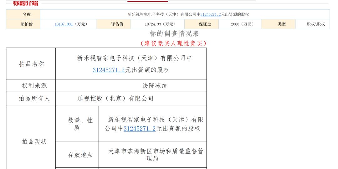Select the 名称 header cell
This screenshot has width=338, height=169.
(x=23, y=14)
